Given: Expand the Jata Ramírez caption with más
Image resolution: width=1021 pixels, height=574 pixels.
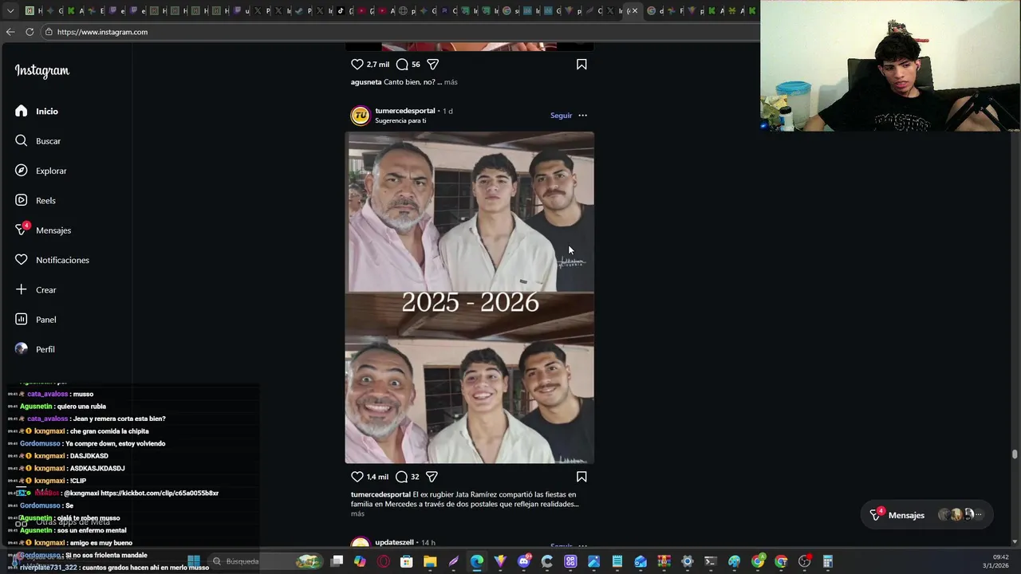Looking at the screenshot, I should point(357,513).
